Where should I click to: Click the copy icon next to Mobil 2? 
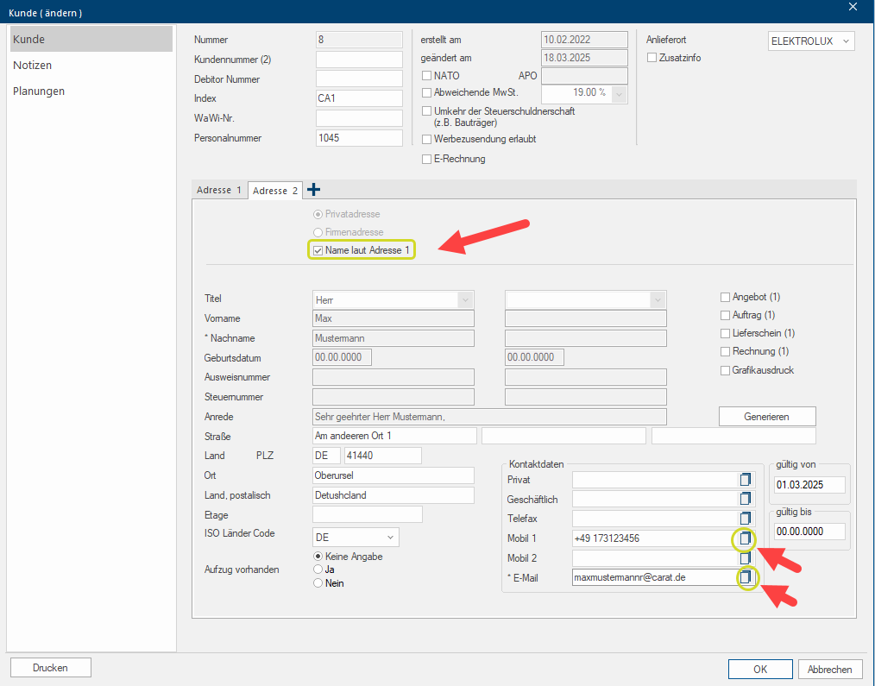[x=745, y=558]
